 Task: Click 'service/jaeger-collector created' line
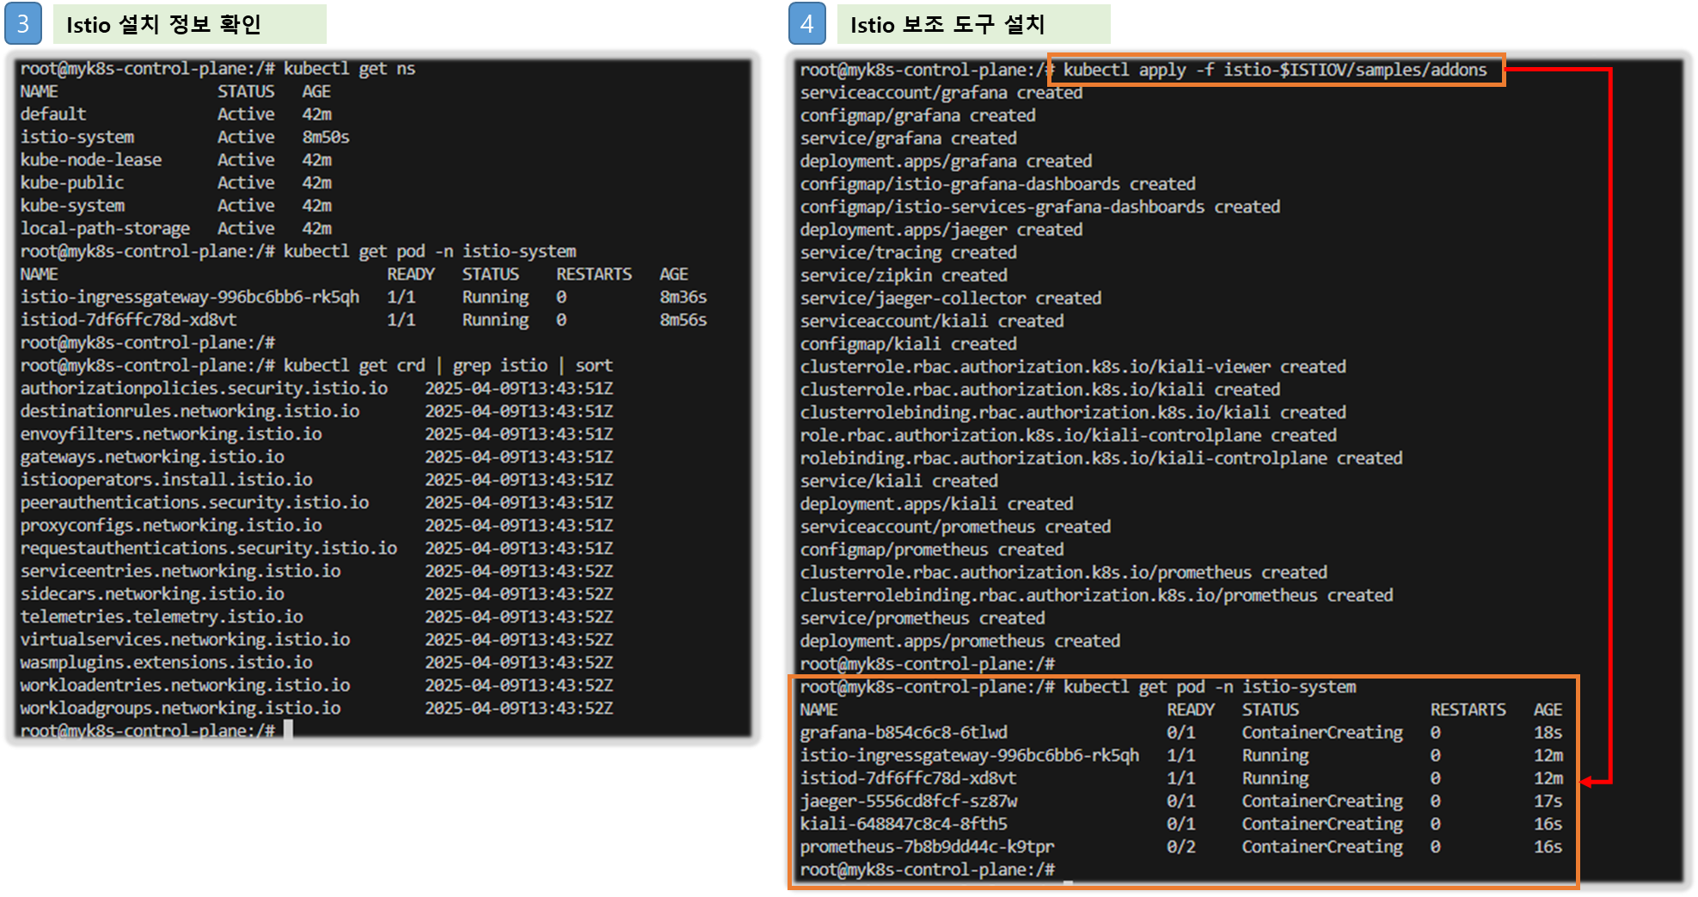[951, 298]
